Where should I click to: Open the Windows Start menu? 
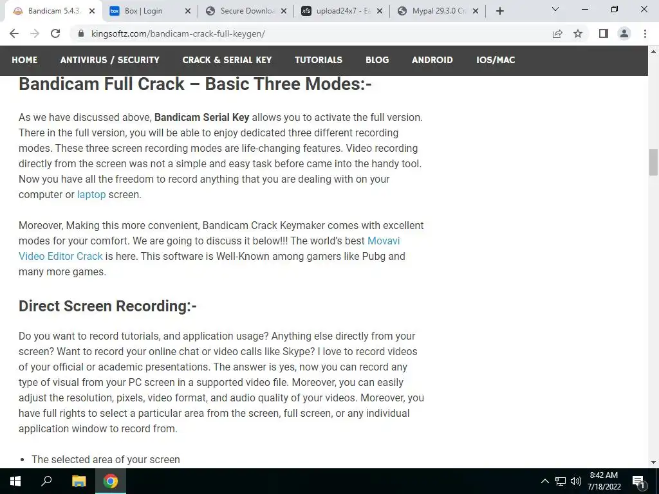point(15,481)
